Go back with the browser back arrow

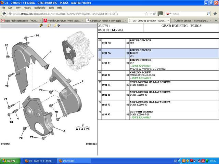(x=4, y=14)
